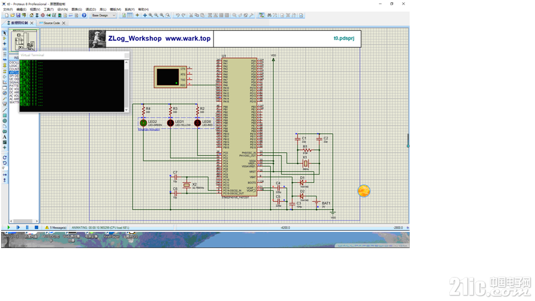This screenshot has width=535, height=301.
Task: Click the Rotate Anti-clockwise icon
Action: pyautogui.click(x=4, y=163)
